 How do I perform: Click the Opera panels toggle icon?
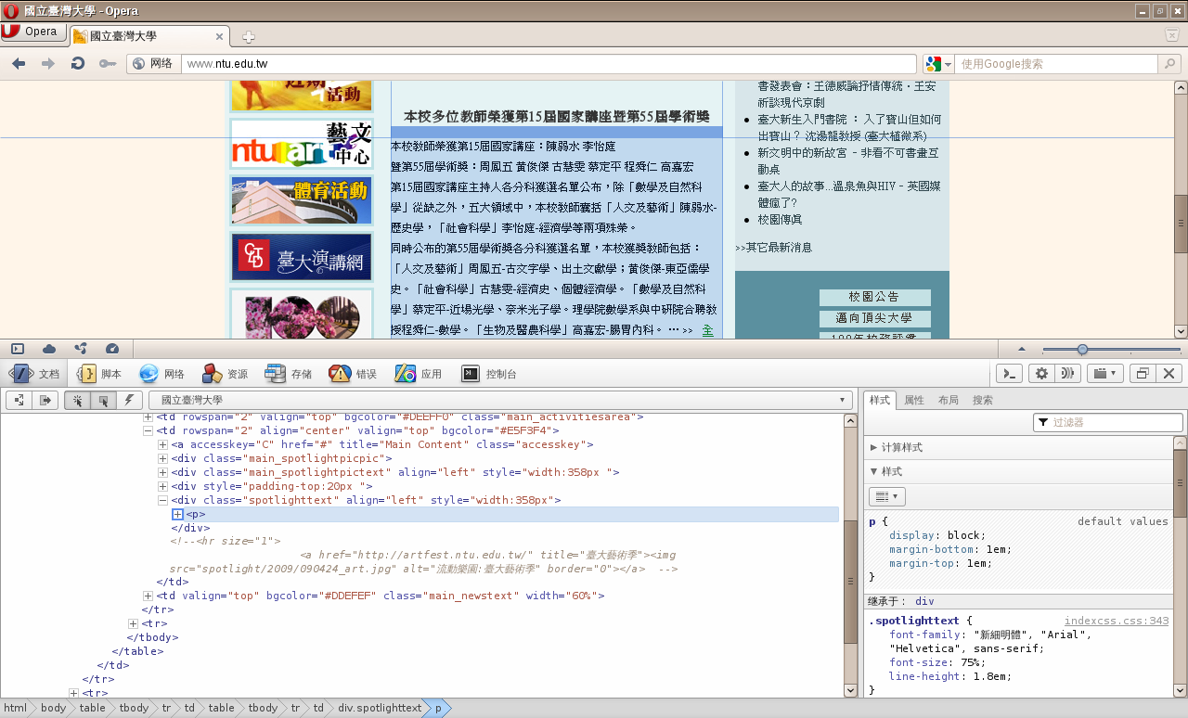(x=18, y=349)
